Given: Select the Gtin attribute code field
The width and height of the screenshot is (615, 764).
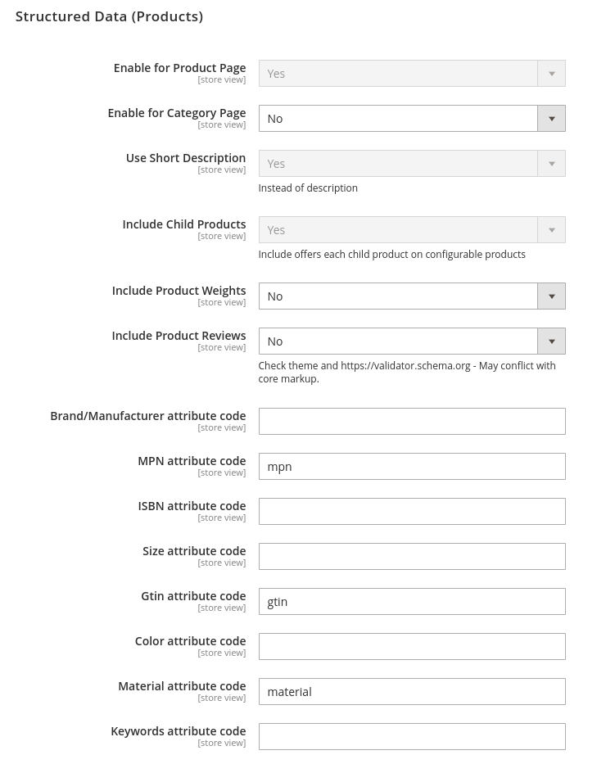Looking at the screenshot, I should point(412,601).
